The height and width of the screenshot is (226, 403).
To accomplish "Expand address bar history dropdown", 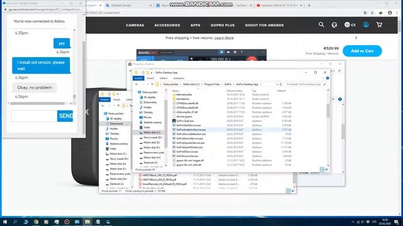I will 277,84.
